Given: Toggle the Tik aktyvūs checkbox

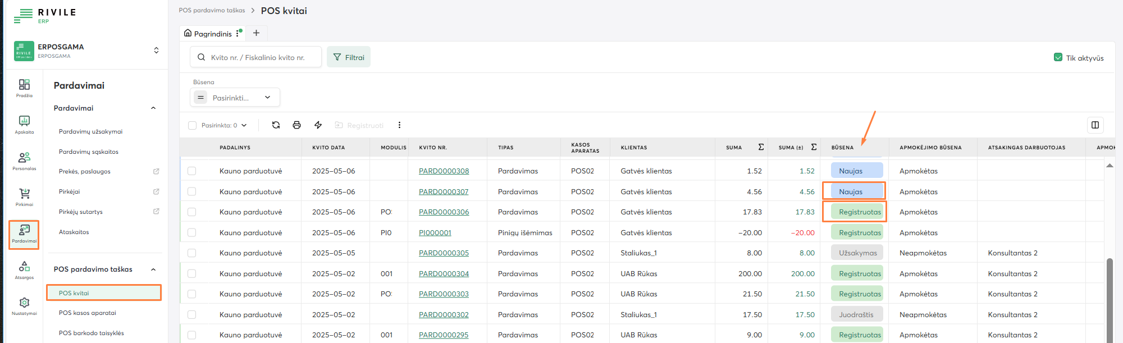Looking at the screenshot, I should point(1058,58).
